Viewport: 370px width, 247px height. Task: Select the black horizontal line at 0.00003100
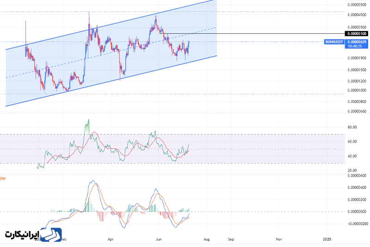[252, 33]
